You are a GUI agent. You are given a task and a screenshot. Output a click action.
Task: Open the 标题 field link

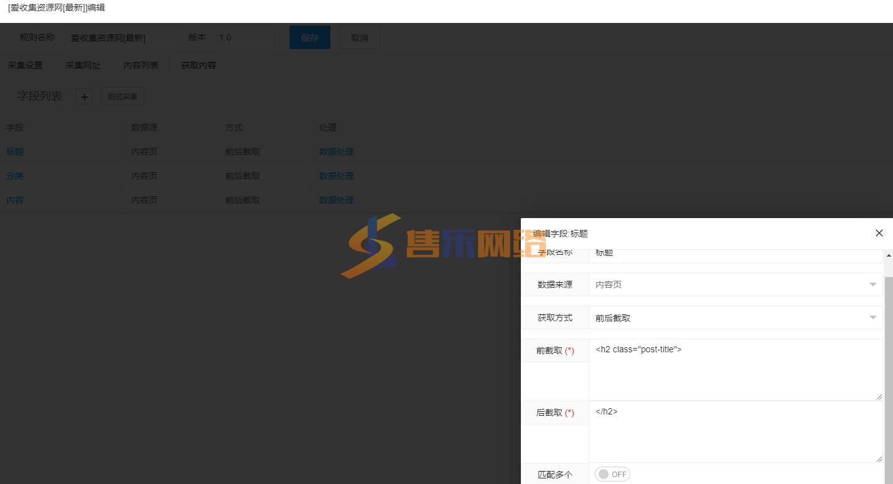15,152
